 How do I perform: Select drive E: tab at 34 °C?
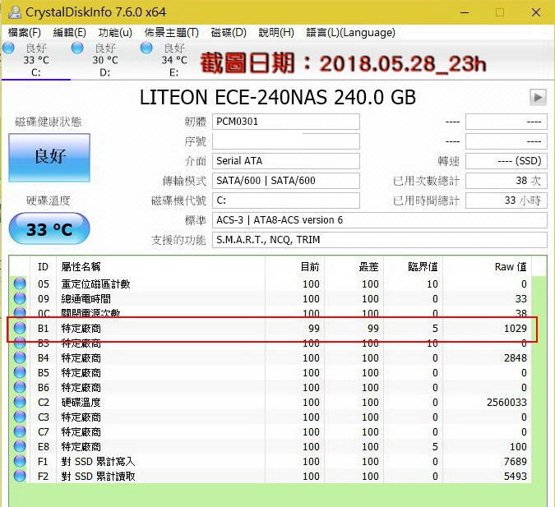(x=173, y=60)
